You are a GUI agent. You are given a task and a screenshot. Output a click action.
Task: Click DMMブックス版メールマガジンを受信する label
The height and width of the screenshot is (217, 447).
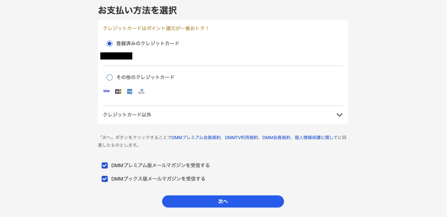tap(158, 179)
